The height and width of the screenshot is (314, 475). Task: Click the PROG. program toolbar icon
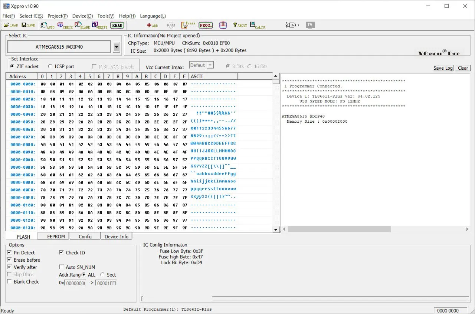[x=206, y=25]
